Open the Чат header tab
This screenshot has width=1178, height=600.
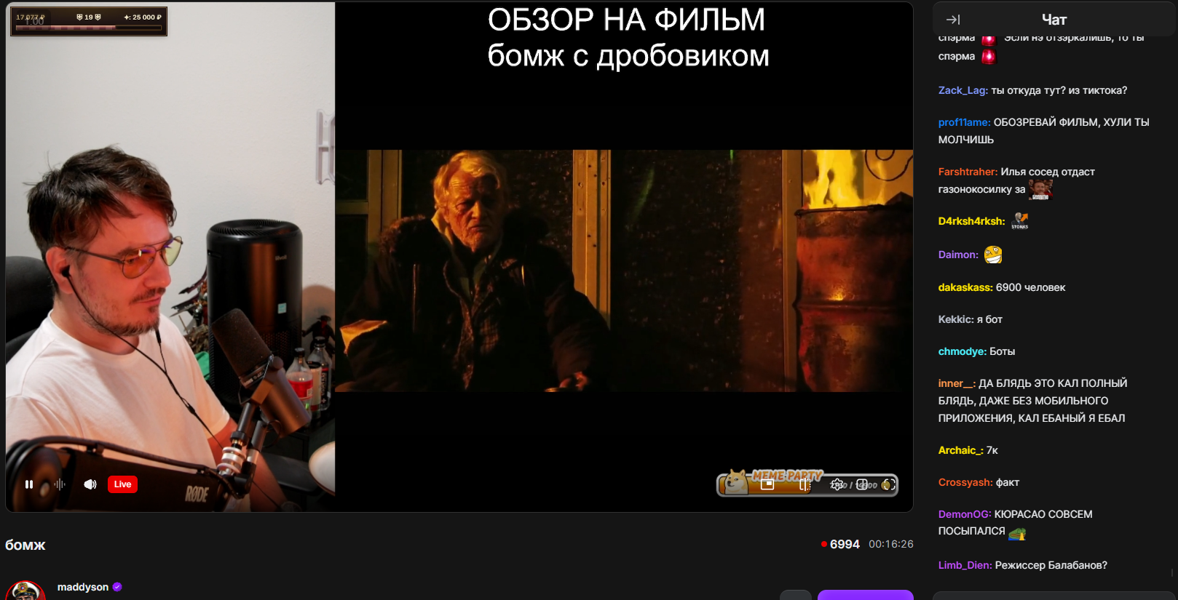pyautogui.click(x=1054, y=20)
